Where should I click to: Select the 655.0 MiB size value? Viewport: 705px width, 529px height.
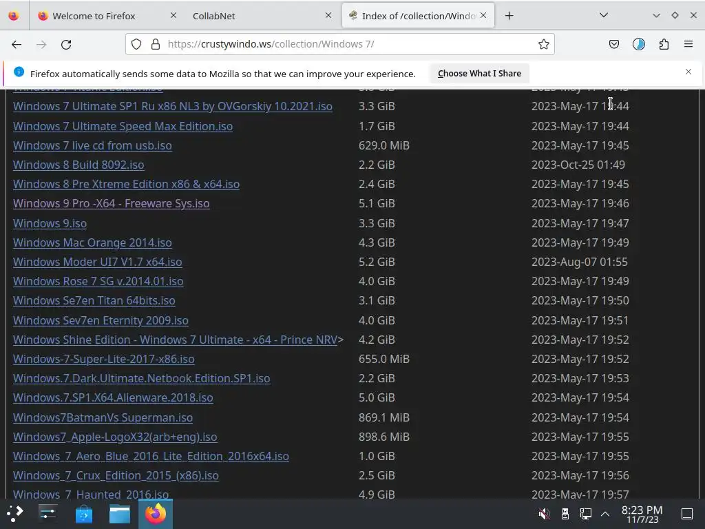pyautogui.click(x=384, y=359)
